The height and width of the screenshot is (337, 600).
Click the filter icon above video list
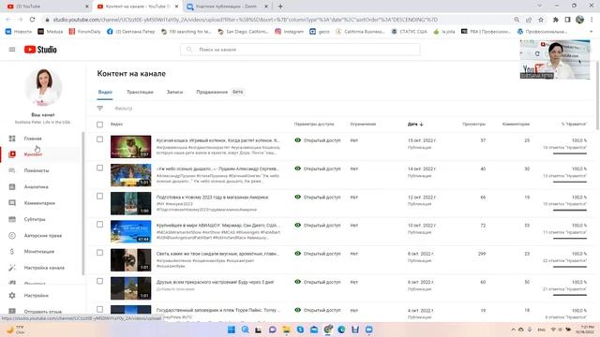100,109
